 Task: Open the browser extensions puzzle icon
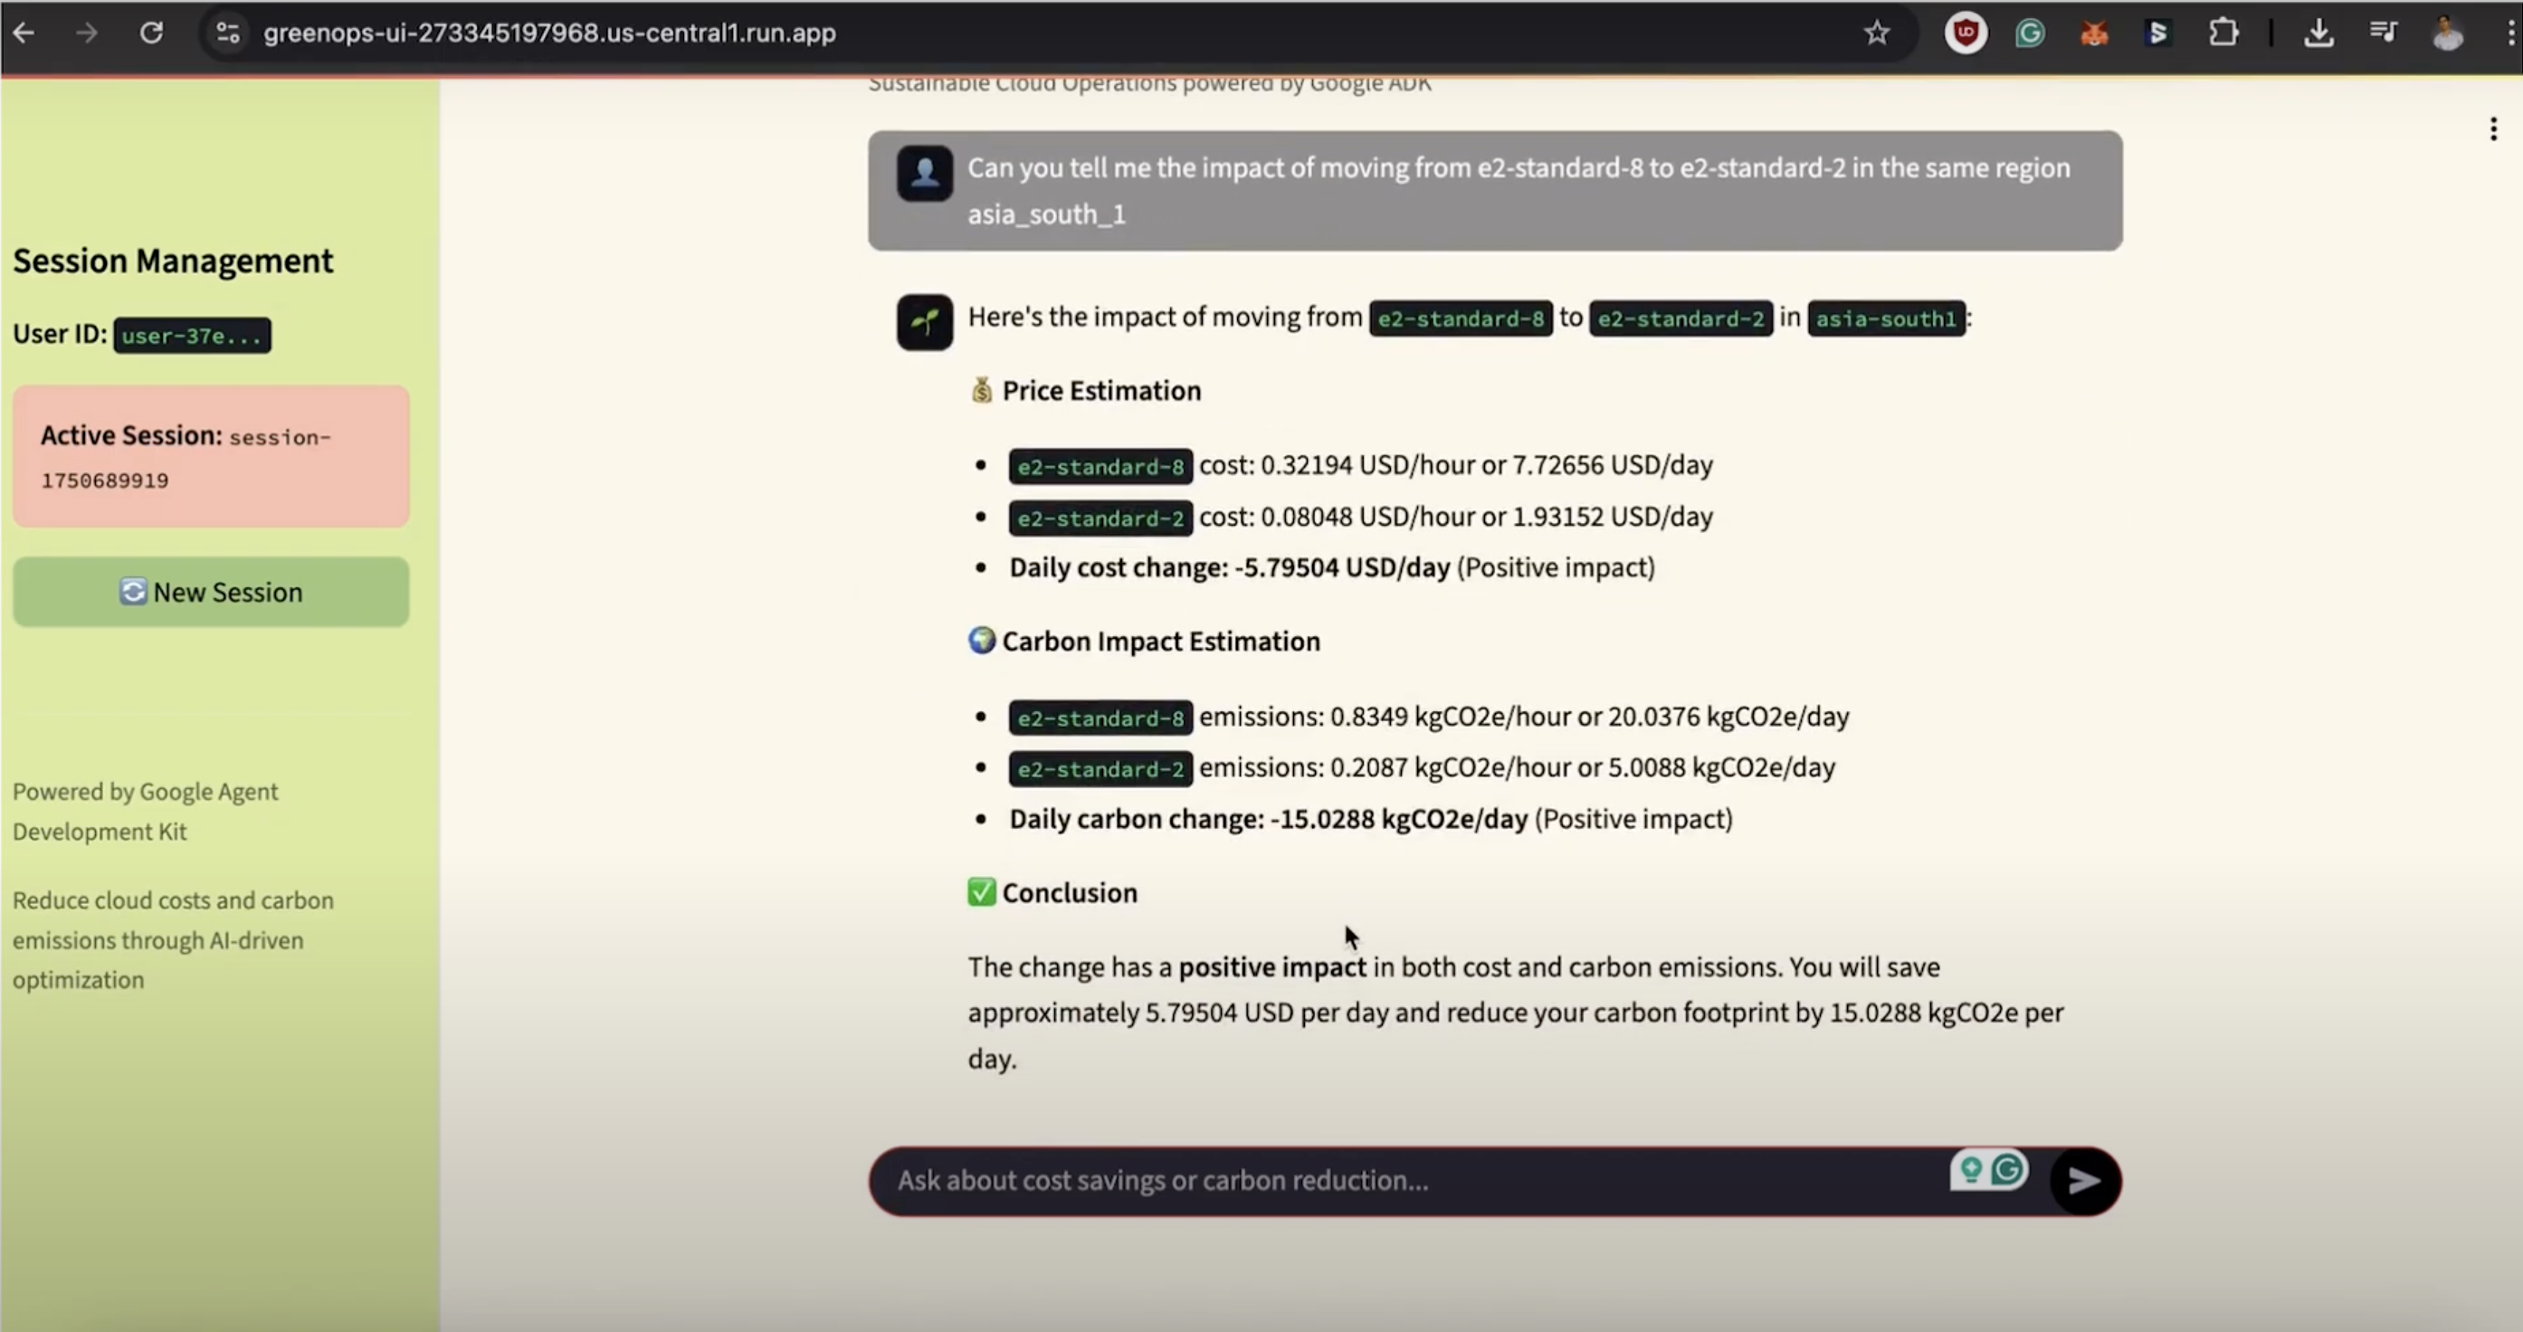[2223, 33]
